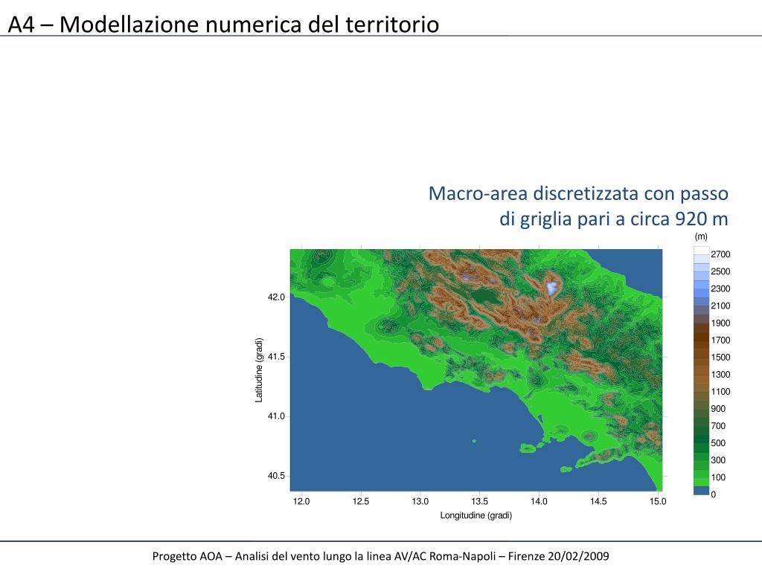Click the legend value '1500'

[720, 358]
